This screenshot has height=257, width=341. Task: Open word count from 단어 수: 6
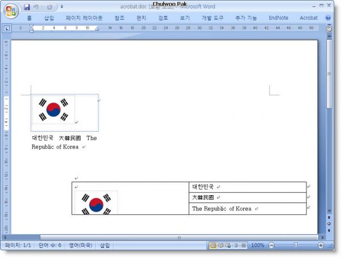pyautogui.click(x=50, y=246)
